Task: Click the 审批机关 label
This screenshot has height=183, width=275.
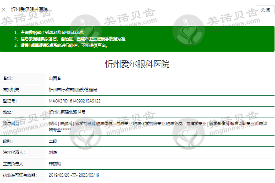Action: pyautogui.click(x=12, y=90)
